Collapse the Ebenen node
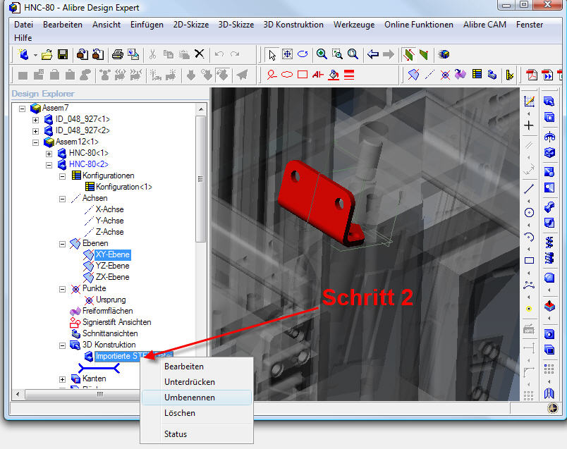This screenshot has width=567, height=449. (x=63, y=244)
